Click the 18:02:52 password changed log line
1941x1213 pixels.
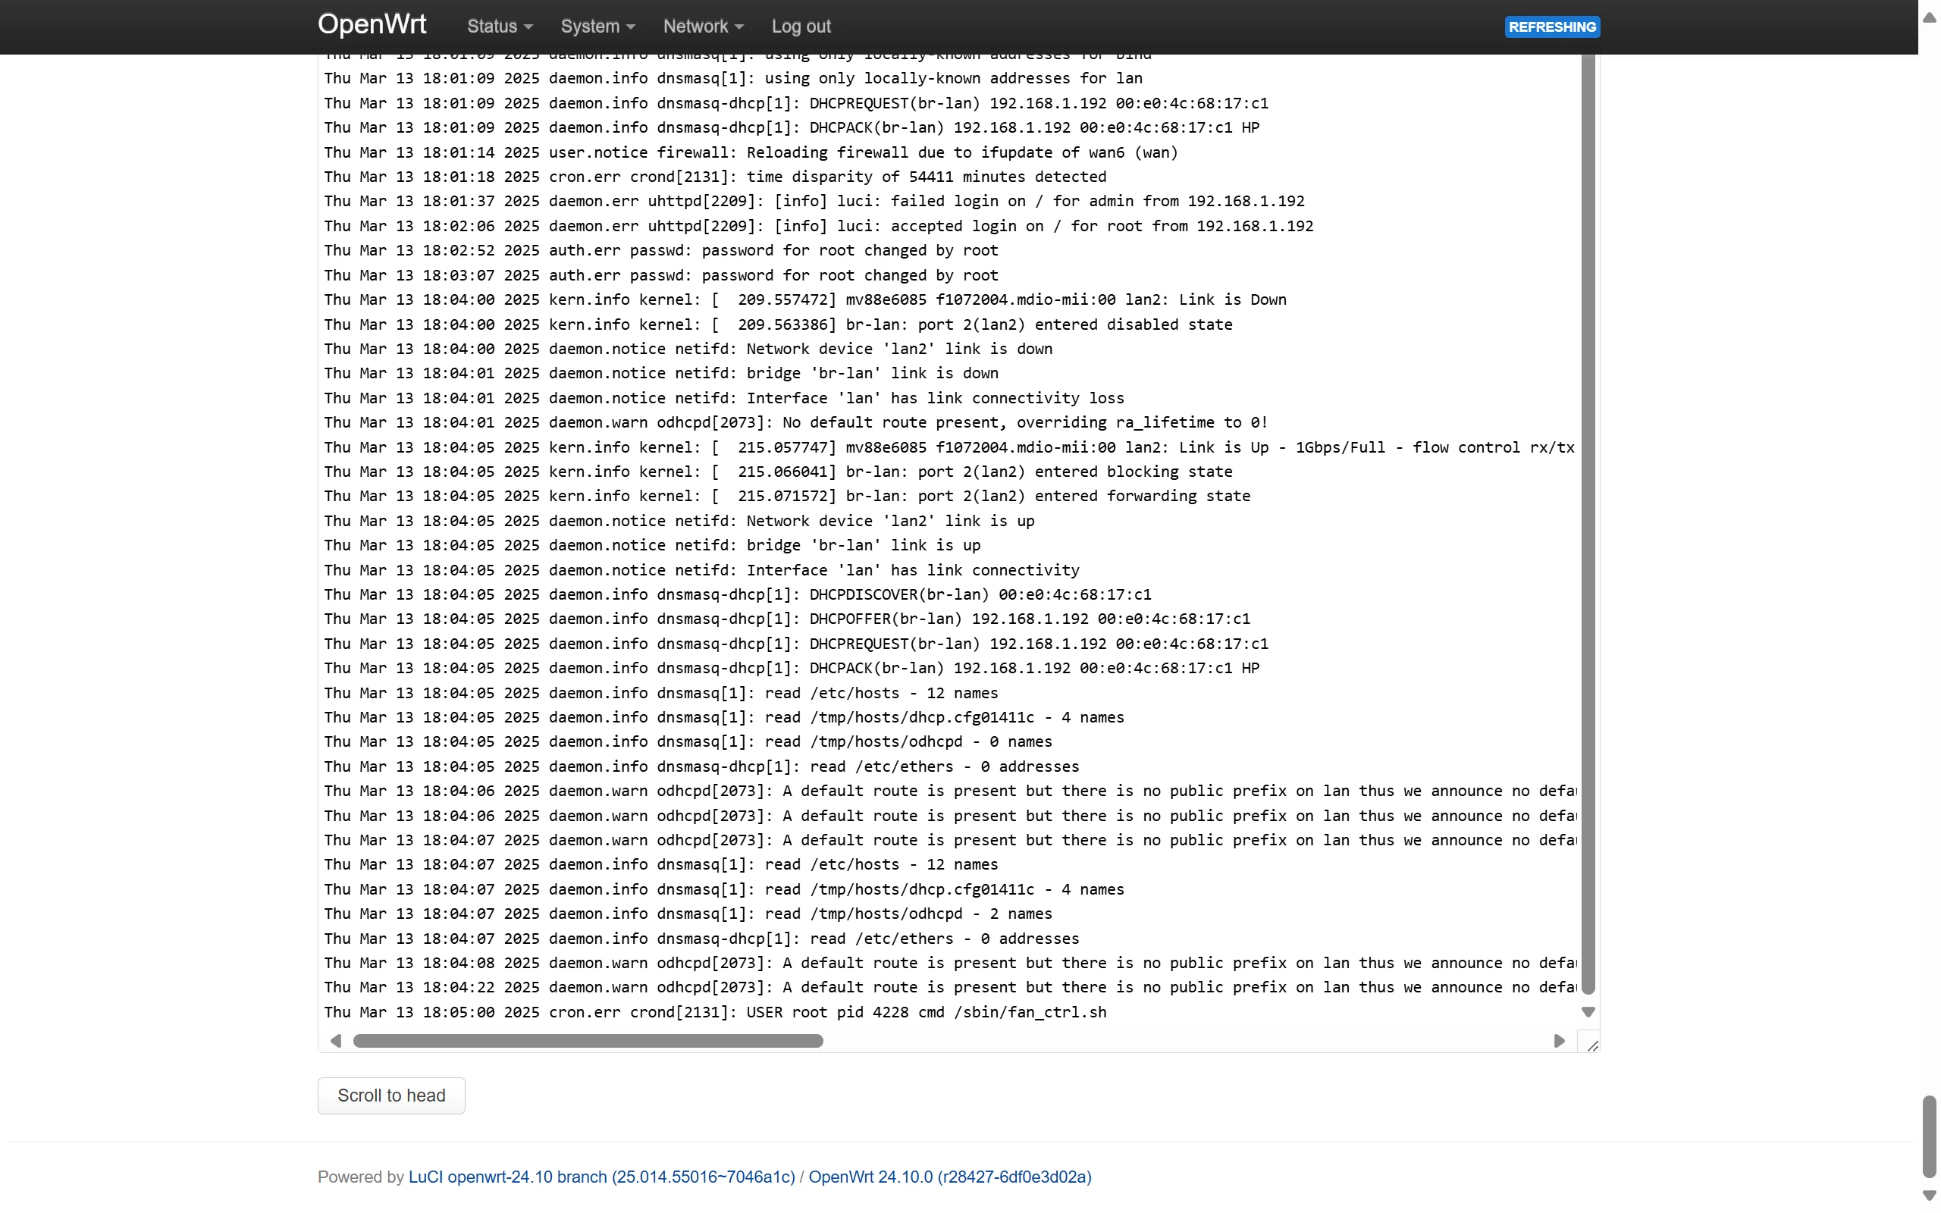pyautogui.click(x=661, y=250)
